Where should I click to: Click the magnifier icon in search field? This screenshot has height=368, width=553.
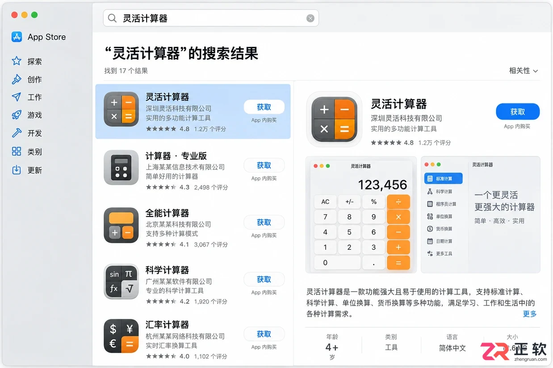[112, 18]
